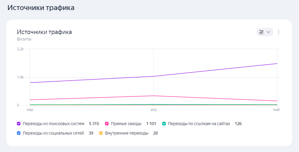The image size is (299, 152).
Task: Click the 'Визиты' subtitle under the widget title
Action: click(24, 39)
